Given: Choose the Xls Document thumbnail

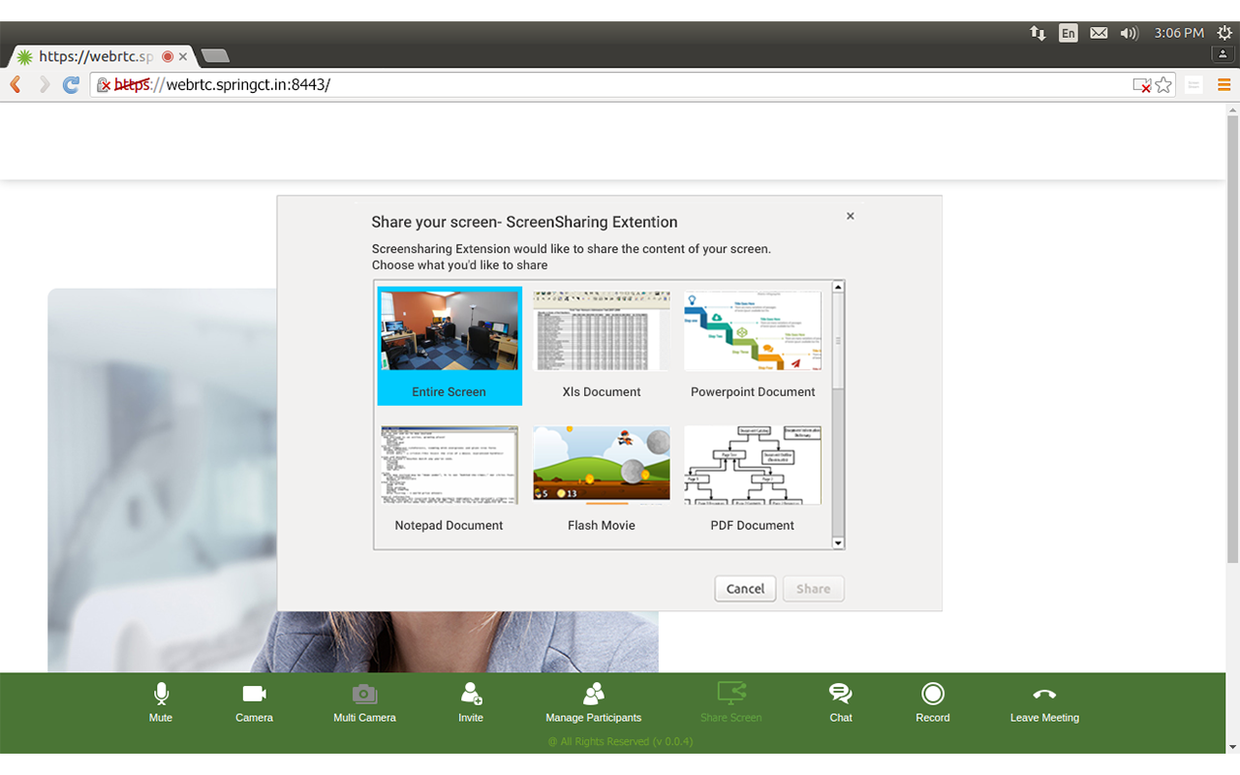Looking at the screenshot, I should (x=602, y=346).
